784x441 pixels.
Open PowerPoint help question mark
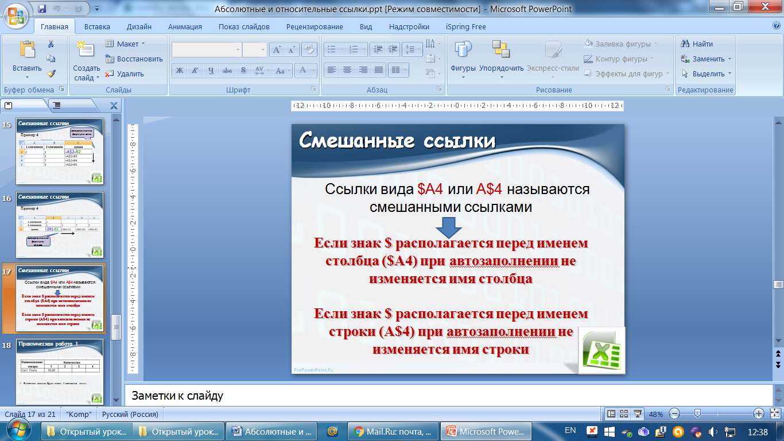tap(777, 26)
